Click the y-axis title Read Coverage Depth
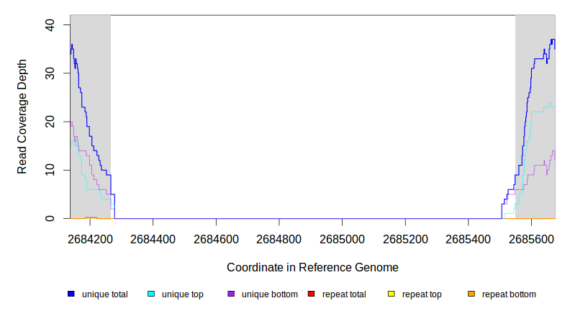 click(x=22, y=117)
